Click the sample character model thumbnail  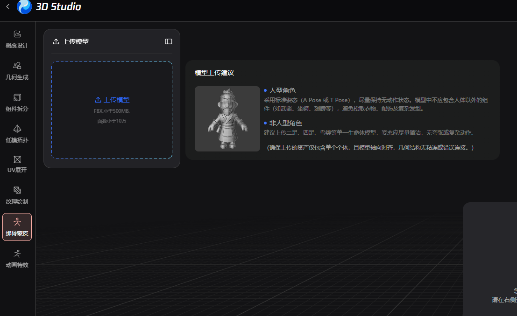227,119
